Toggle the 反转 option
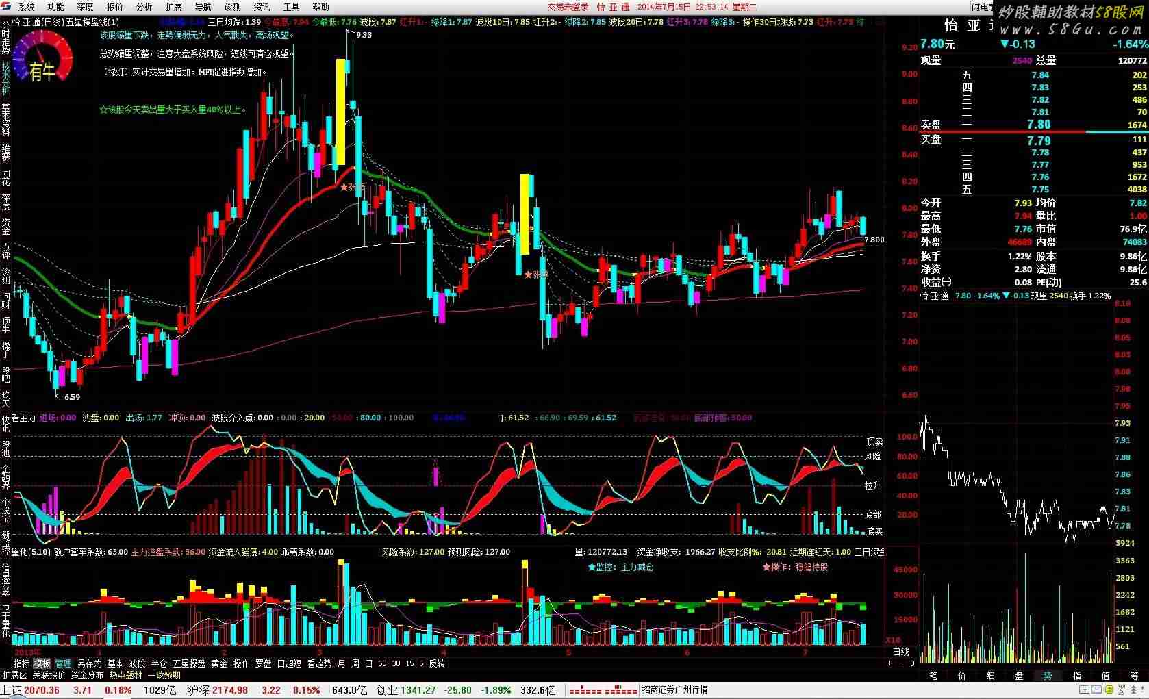The width and height of the screenshot is (1149, 699). point(437,663)
